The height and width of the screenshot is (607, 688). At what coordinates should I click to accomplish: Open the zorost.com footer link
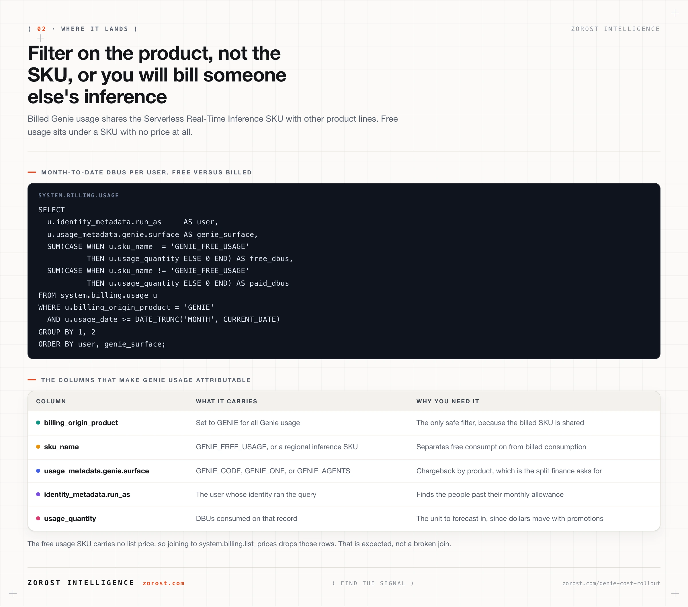click(163, 583)
